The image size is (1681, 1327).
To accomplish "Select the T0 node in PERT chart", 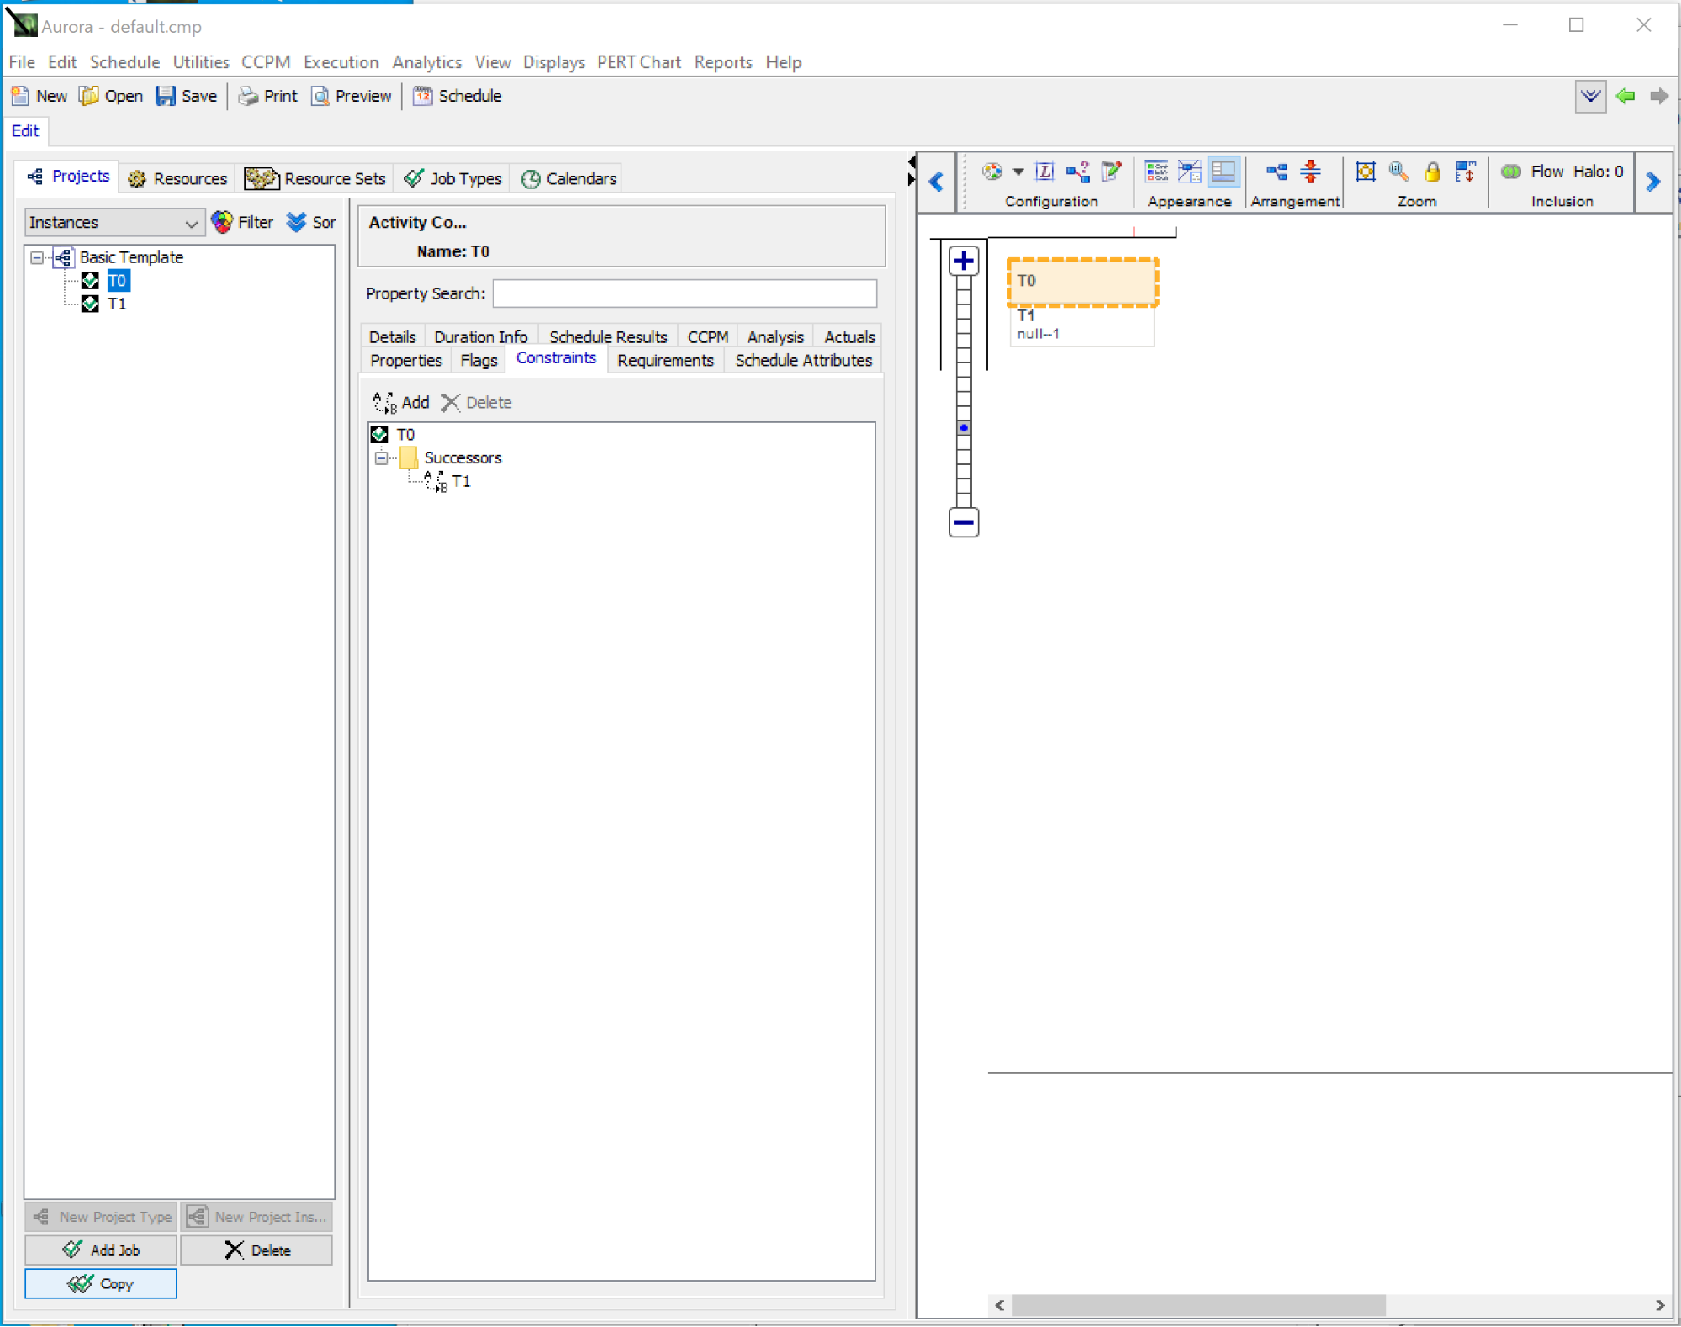I will coord(1082,282).
